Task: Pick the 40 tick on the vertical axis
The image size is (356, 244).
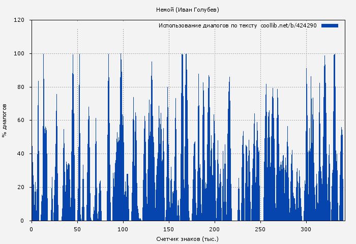Action: [x=21, y=154]
